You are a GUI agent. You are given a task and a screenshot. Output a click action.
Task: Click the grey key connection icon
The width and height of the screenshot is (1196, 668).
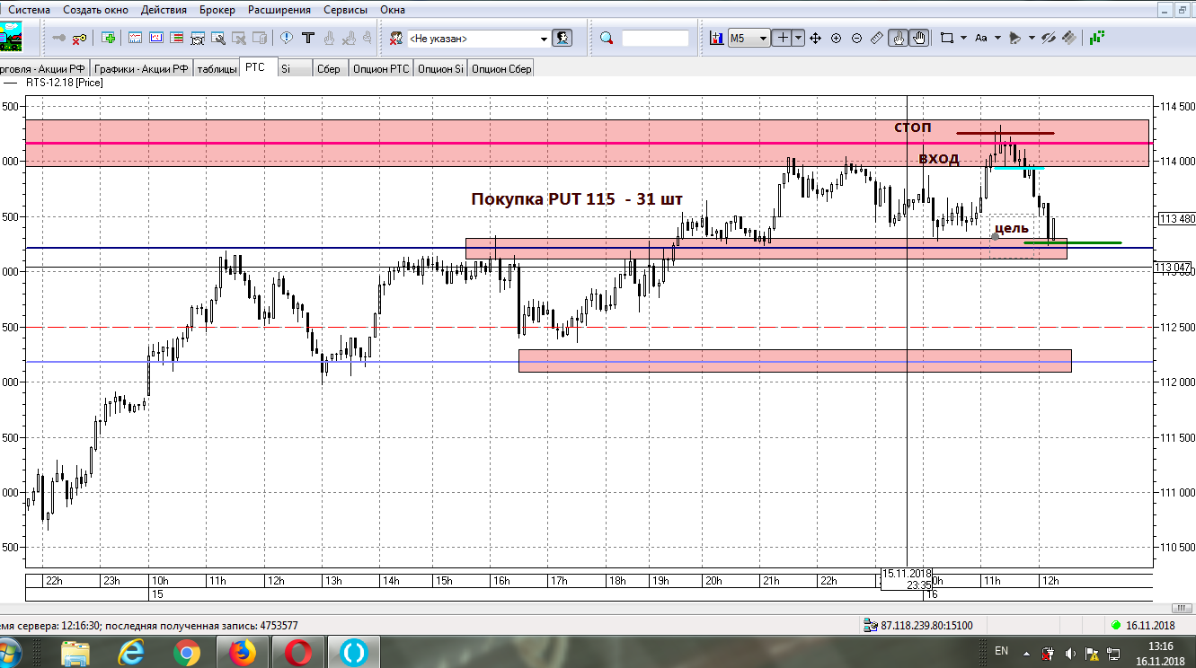pyautogui.click(x=58, y=39)
